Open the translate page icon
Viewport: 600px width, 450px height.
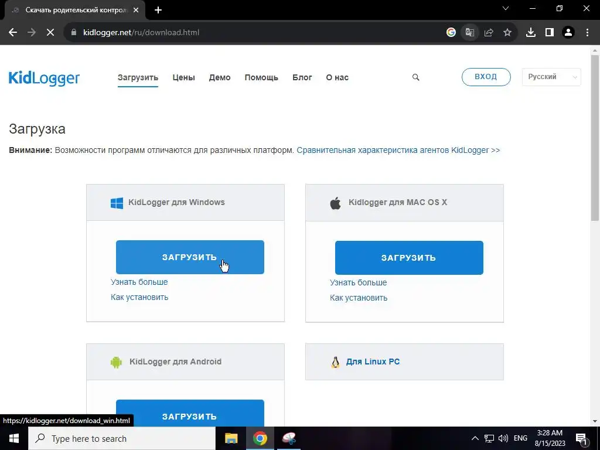click(x=470, y=33)
